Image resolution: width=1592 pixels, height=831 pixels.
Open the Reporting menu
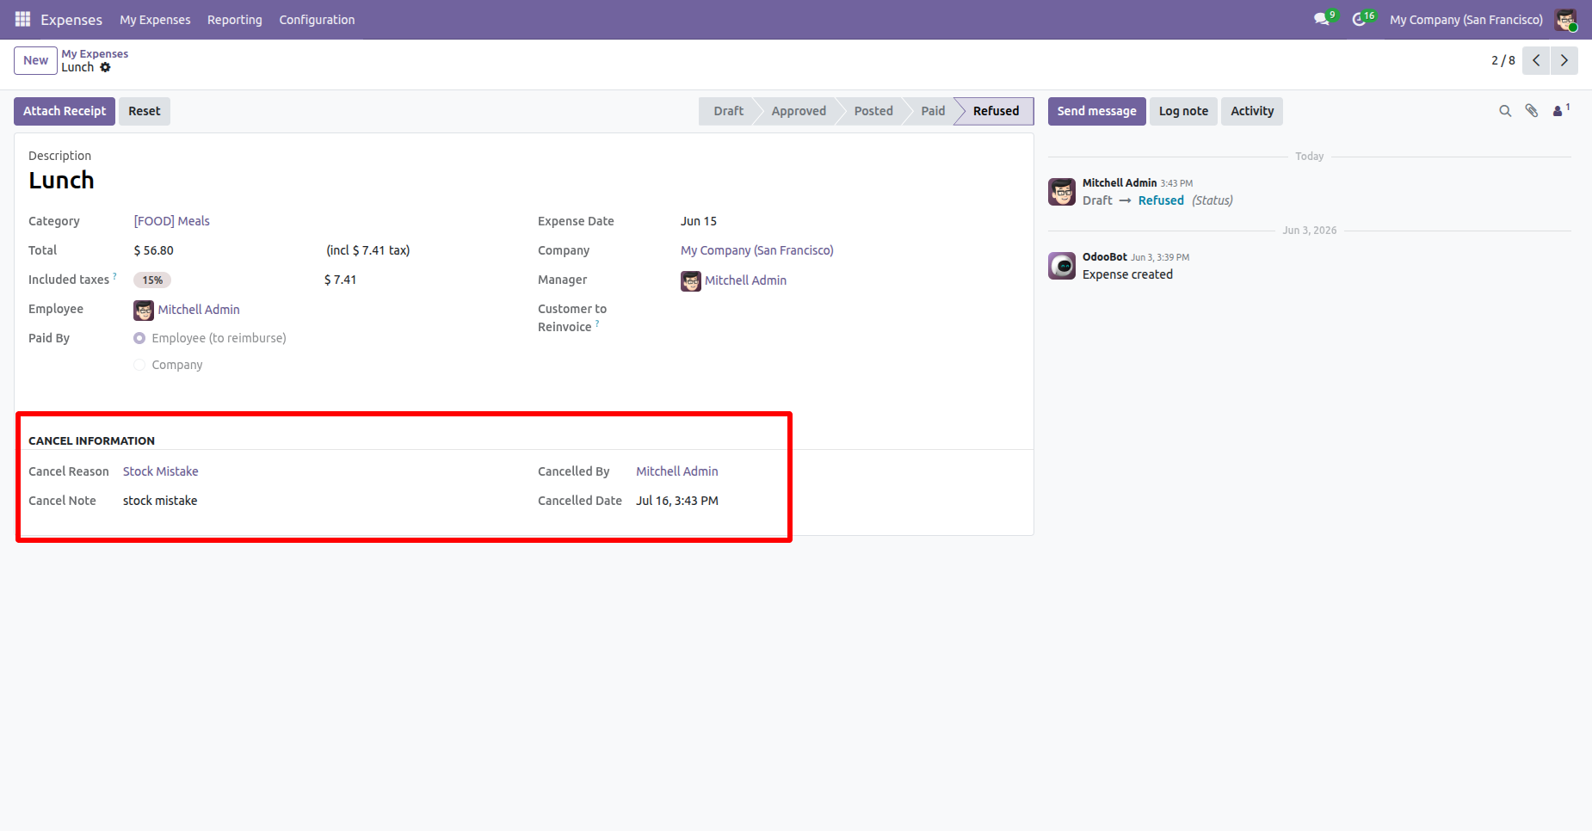click(234, 19)
